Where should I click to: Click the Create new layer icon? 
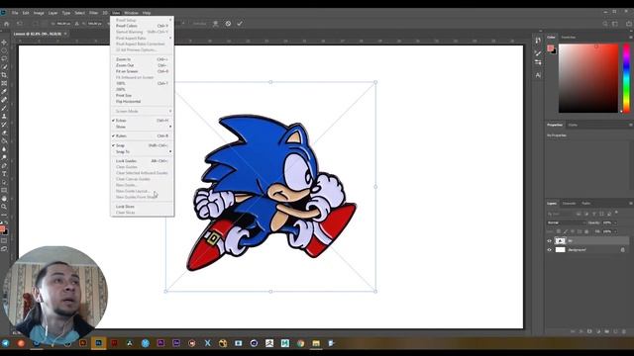click(615, 331)
